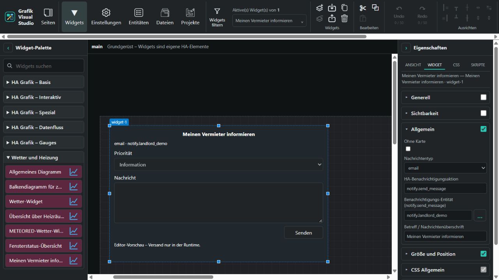Click the overlapping squares clone icon
499x280 pixels.
pos(375,8)
